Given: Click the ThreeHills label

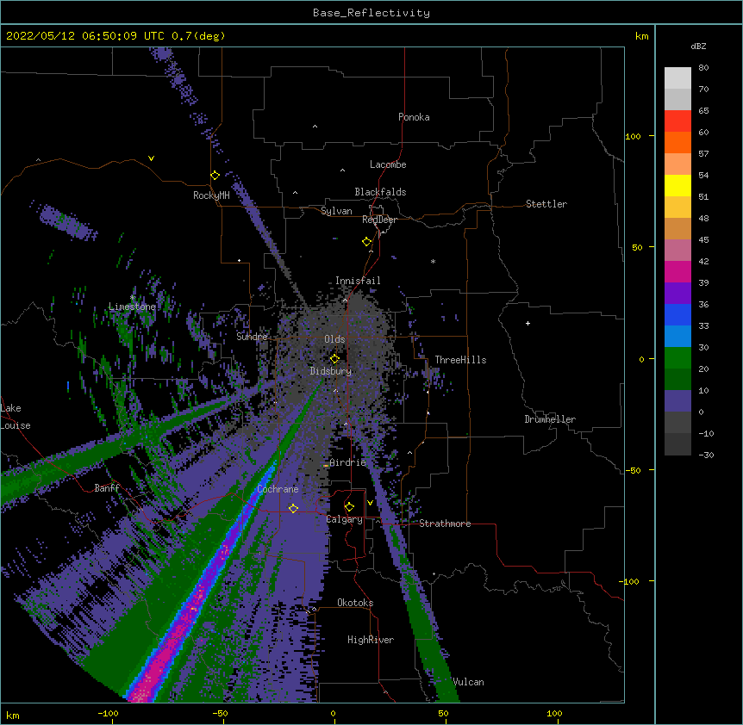Looking at the screenshot, I should (460, 360).
